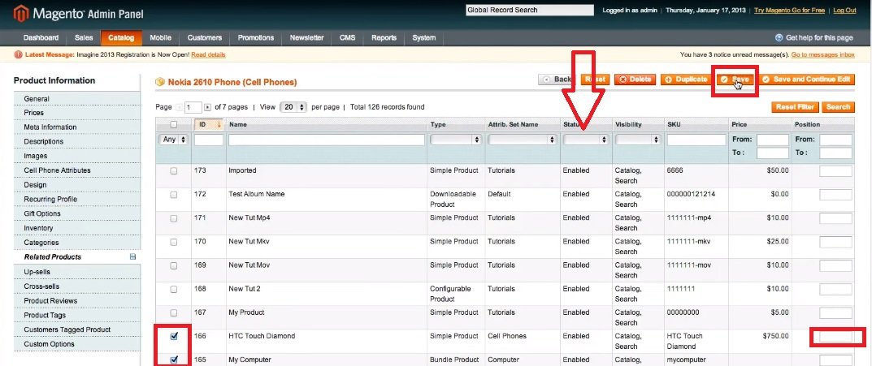Check the New Tut Mov row checkbox

click(x=174, y=265)
